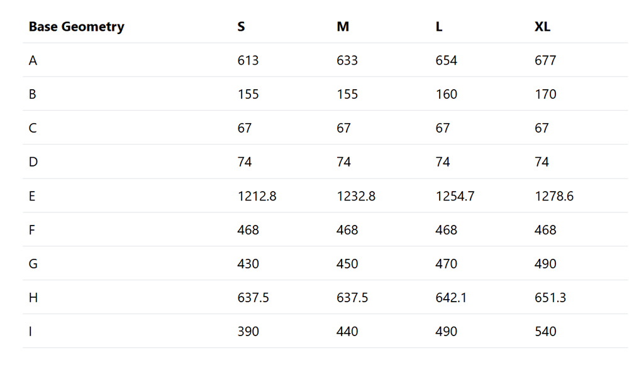The image size is (629, 377).
Task: Select the S size column header
Action: point(241,26)
